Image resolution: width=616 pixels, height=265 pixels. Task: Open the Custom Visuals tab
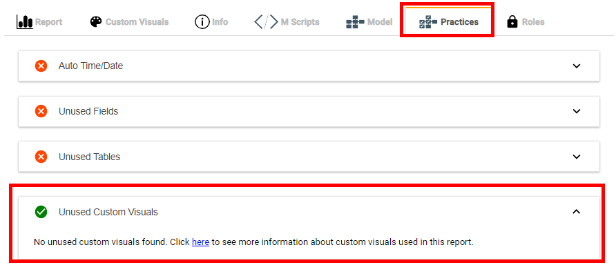click(129, 22)
